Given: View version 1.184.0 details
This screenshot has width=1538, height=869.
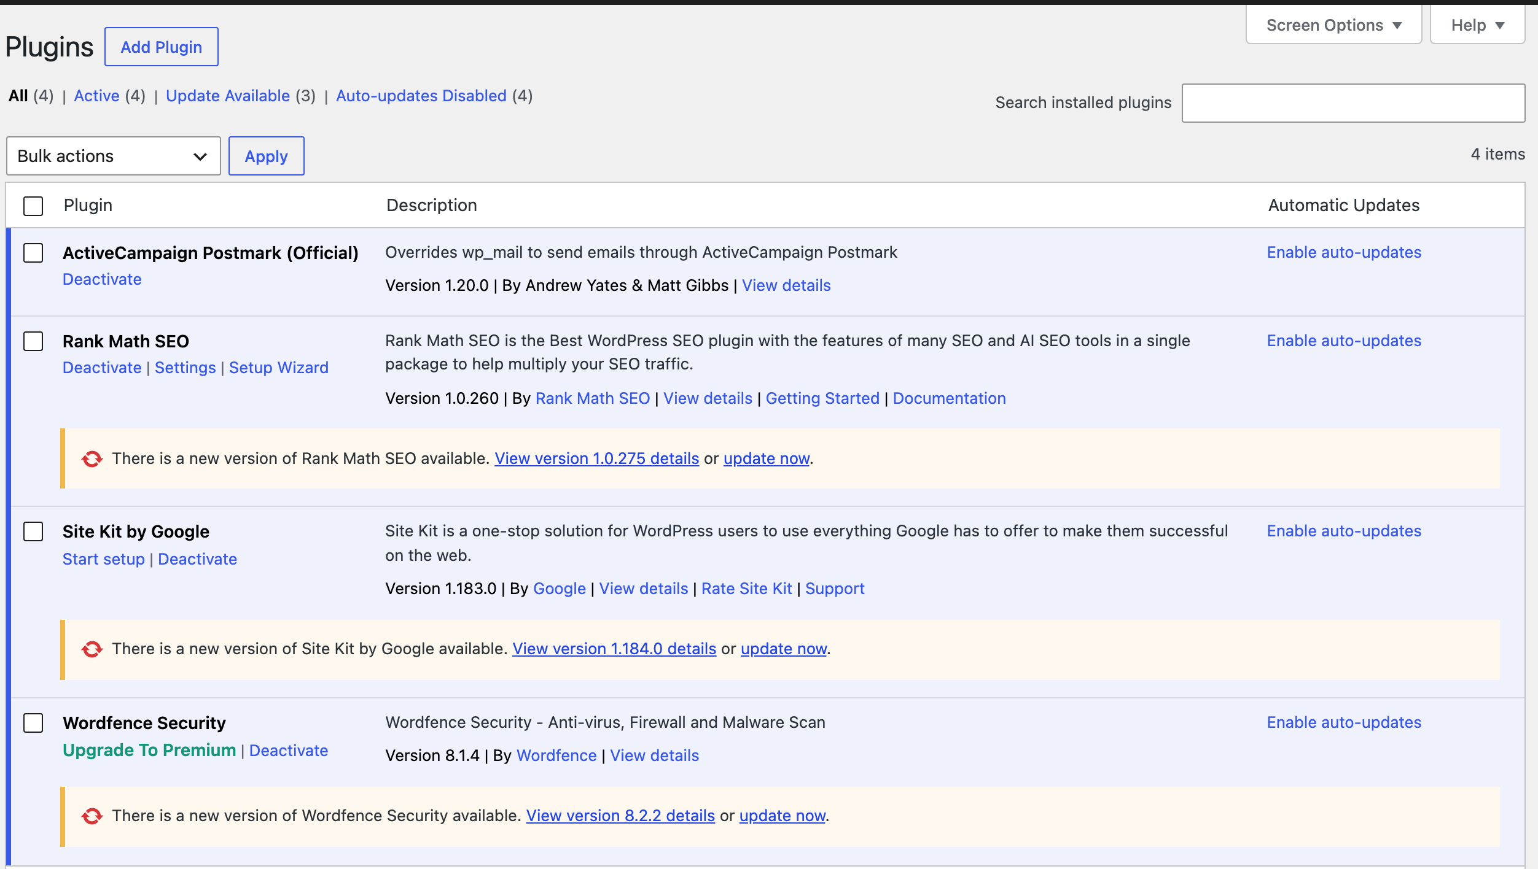Looking at the screenshot, I should pos(615,649).
